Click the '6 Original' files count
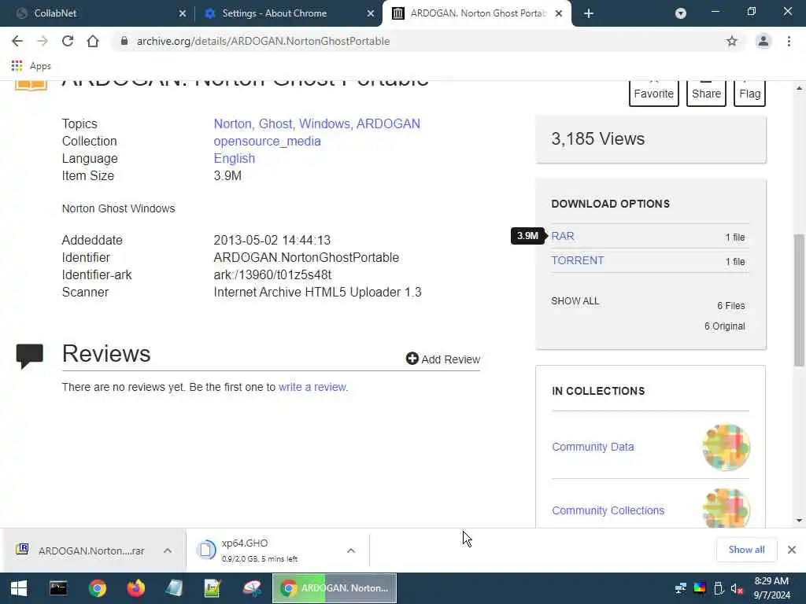This screenshot has width=806, height=604. point(724,326)
